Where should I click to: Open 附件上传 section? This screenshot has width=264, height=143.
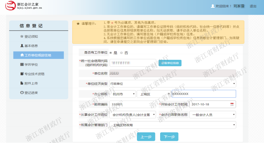(31, 83)
